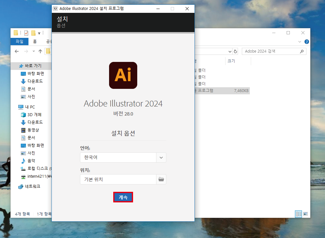325x238 pixels.
Task: Open quick access toolbar customize dropdown
Action: (x=39, y=33)
